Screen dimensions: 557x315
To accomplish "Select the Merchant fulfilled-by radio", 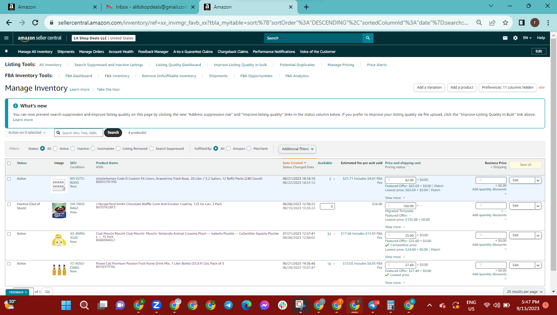I will [249, 148].
